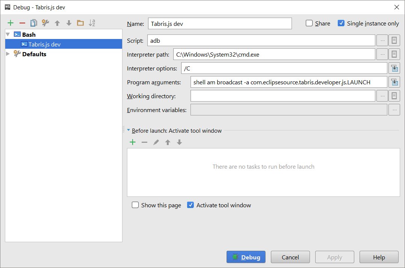Insert macro into the Working directory field
This screenshot has height=268, width=405.
[394, 96]
